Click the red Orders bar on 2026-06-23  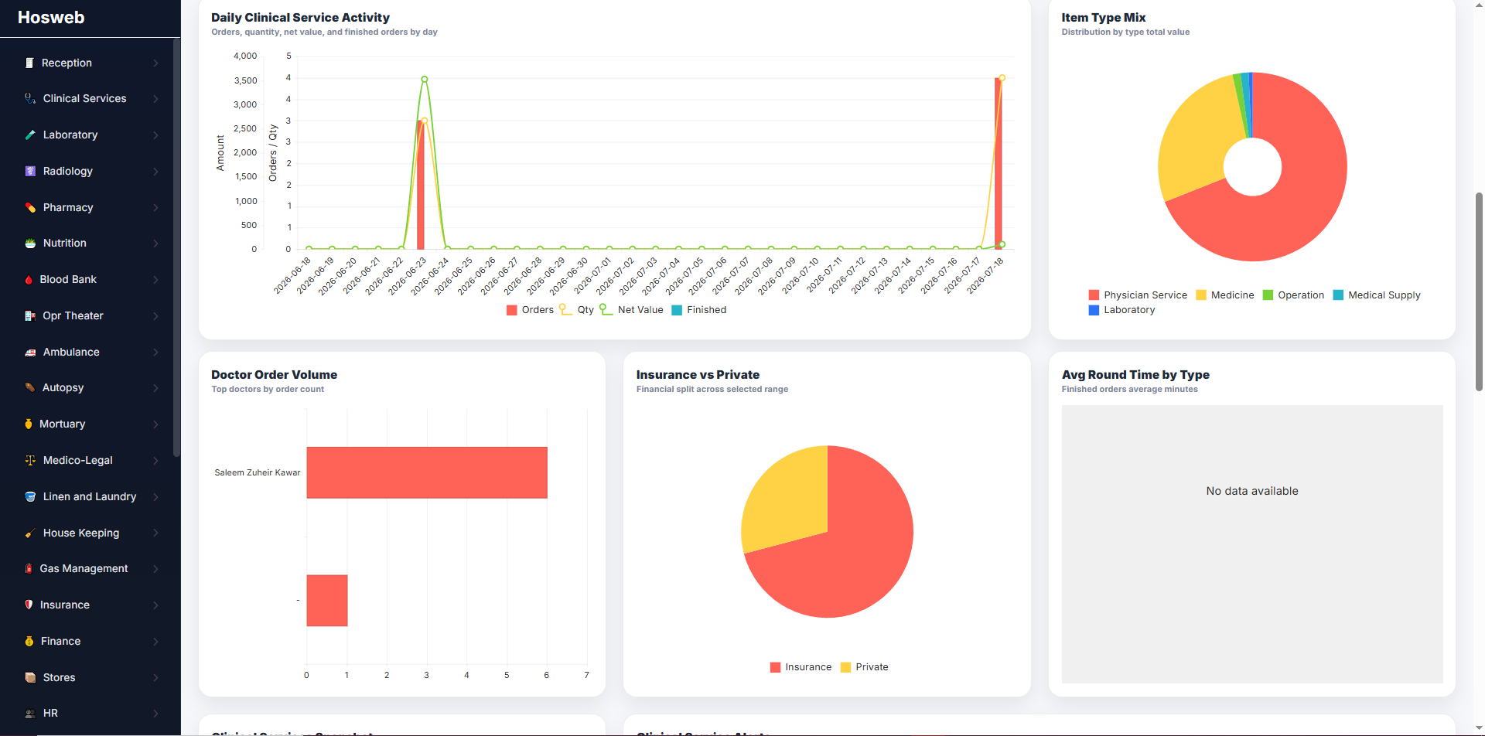pyautogui.click(x=420, y=184)
